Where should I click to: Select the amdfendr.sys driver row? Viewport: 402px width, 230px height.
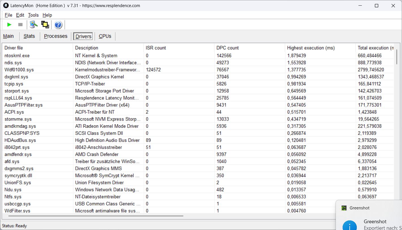coord(198,154)
